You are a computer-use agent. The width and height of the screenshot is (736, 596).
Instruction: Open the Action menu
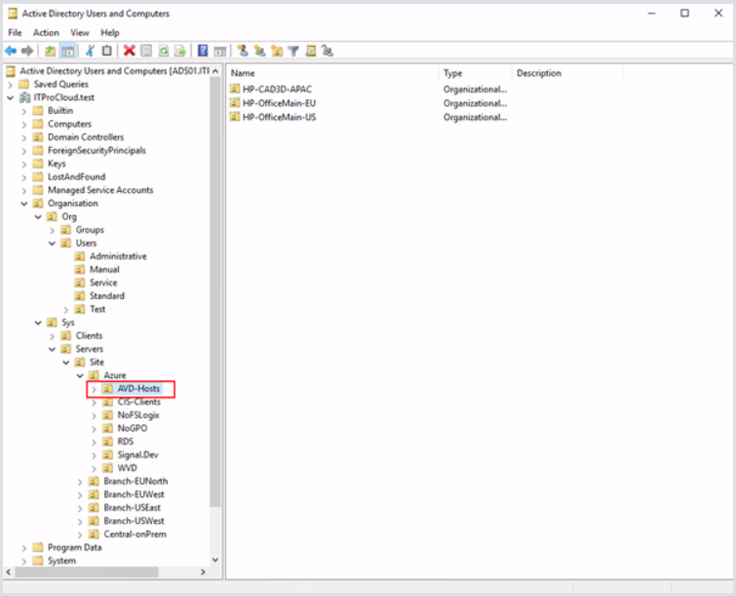(46, 32)
